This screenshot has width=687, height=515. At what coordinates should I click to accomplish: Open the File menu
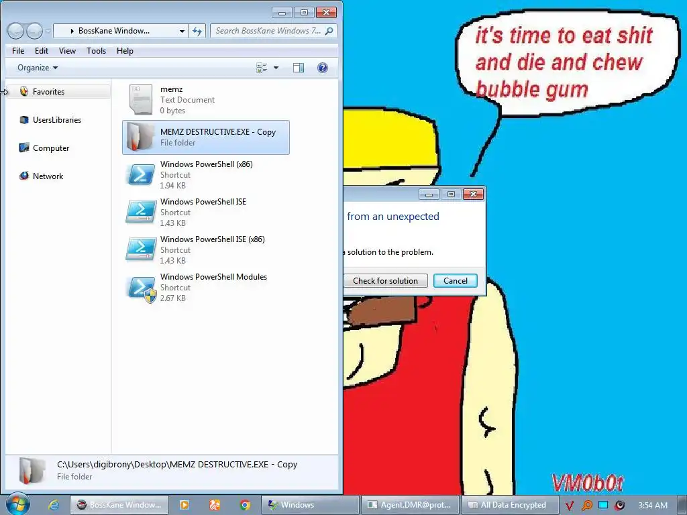pyautogui.click(x=18, y=51)
